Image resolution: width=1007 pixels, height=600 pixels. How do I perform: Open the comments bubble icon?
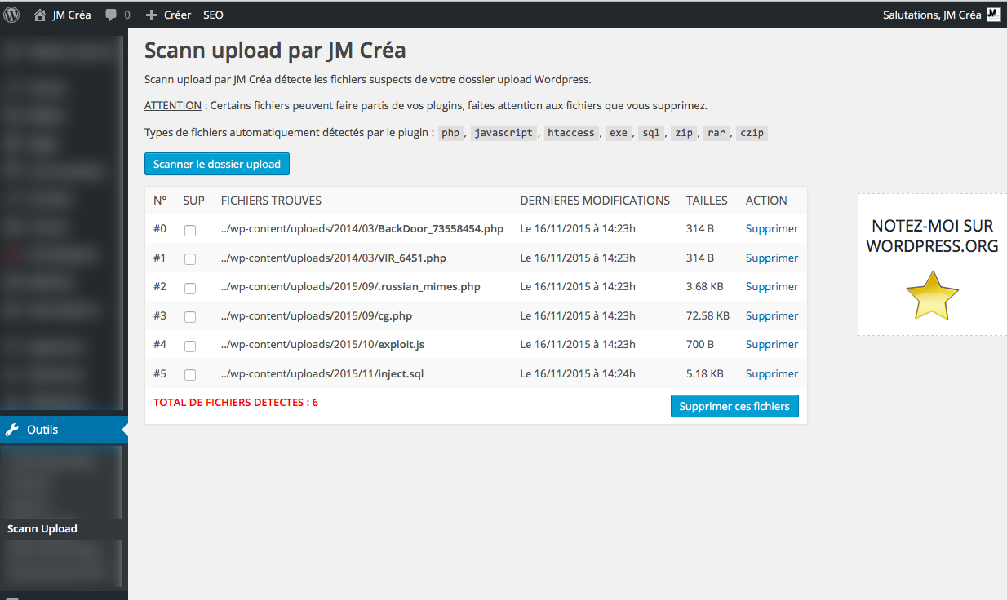pos(111,15)
